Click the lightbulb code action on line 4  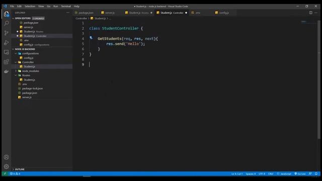pos(91,38)
